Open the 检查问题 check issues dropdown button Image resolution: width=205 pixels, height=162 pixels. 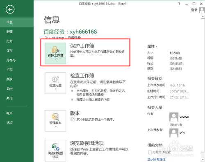[x=55, y=83]
